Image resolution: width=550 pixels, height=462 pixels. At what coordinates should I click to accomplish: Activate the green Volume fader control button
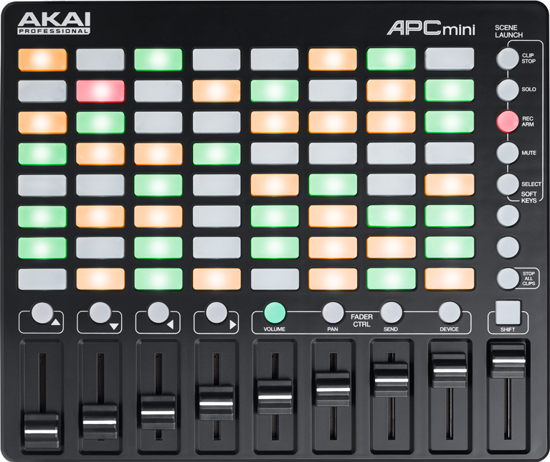tap(275, 312)
